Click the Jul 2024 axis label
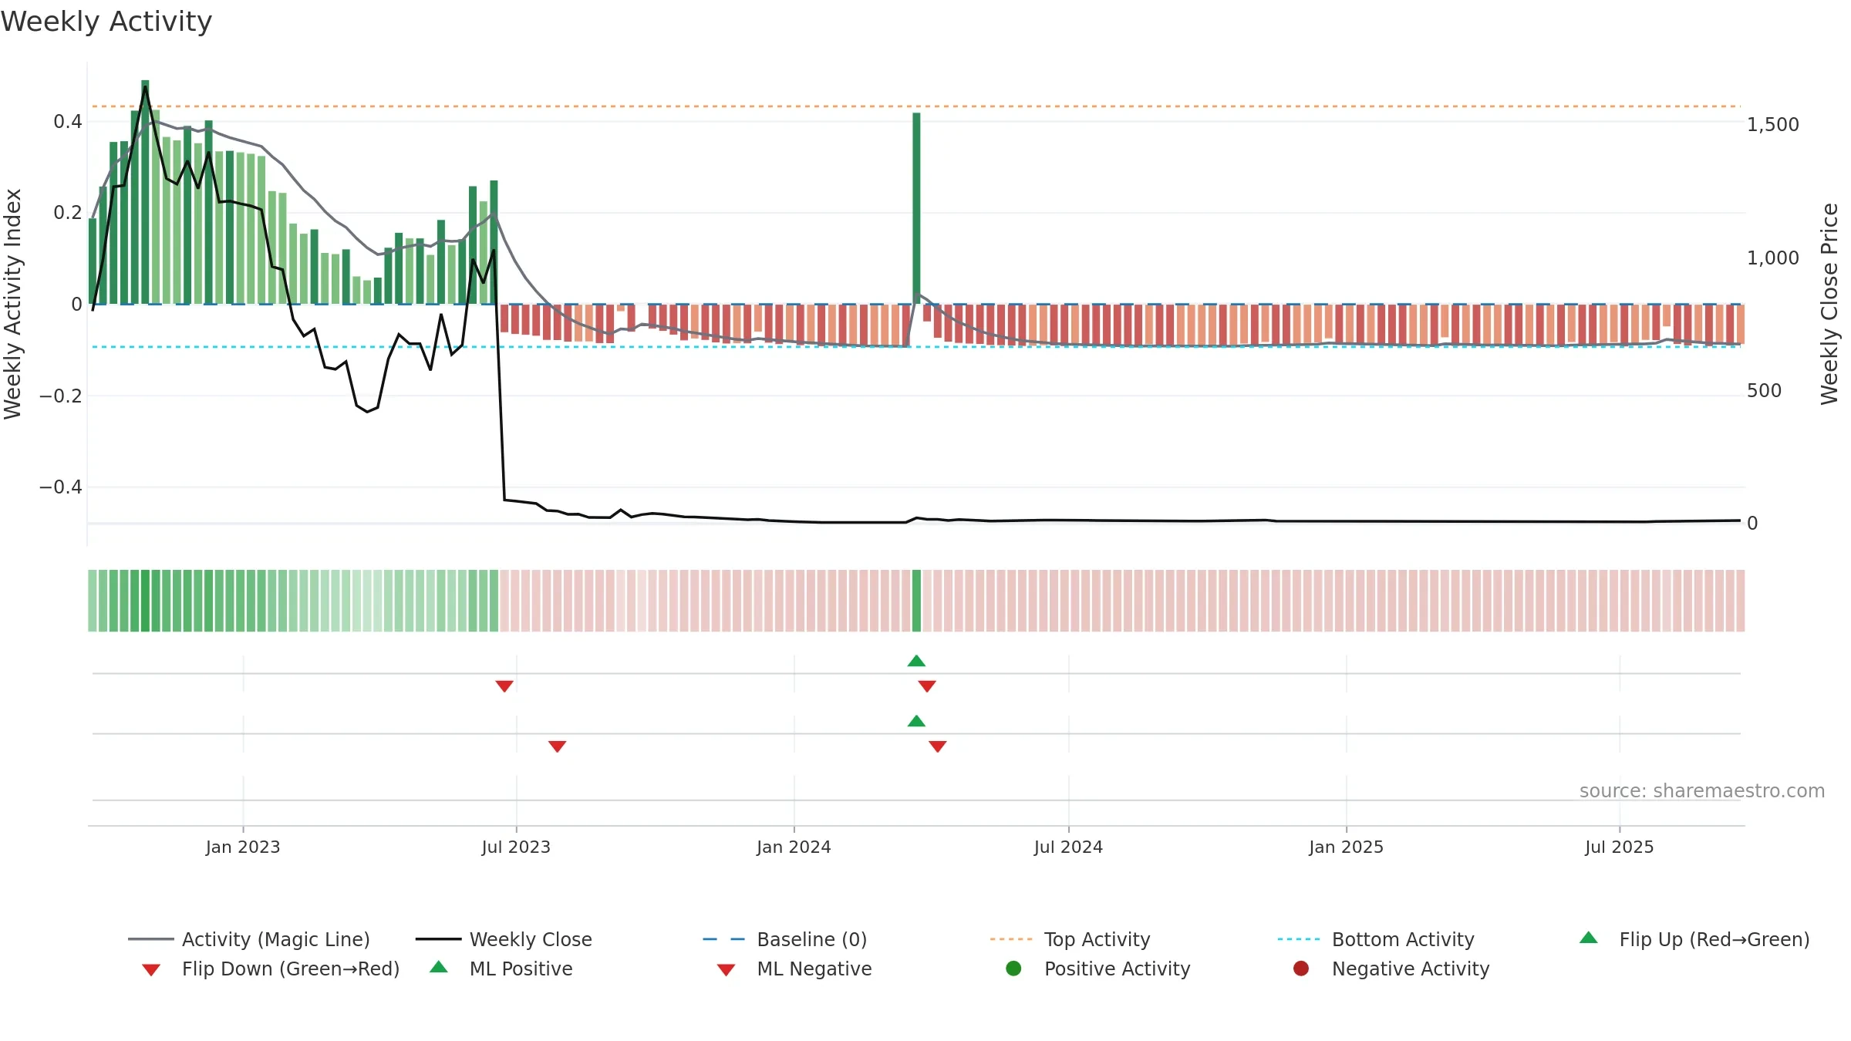This screenshot has width=1851, height=1041. coord(1068,847)
